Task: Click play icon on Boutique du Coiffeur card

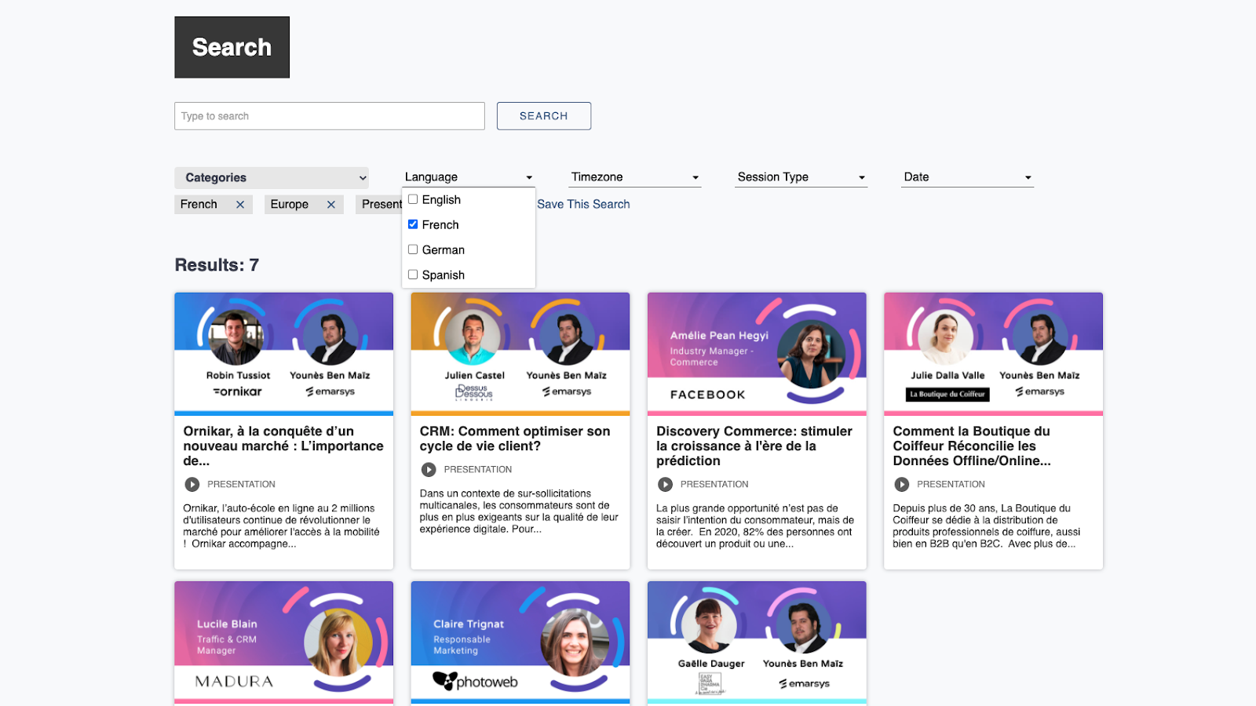Action: pyautogui.click(x=902, y=485)
